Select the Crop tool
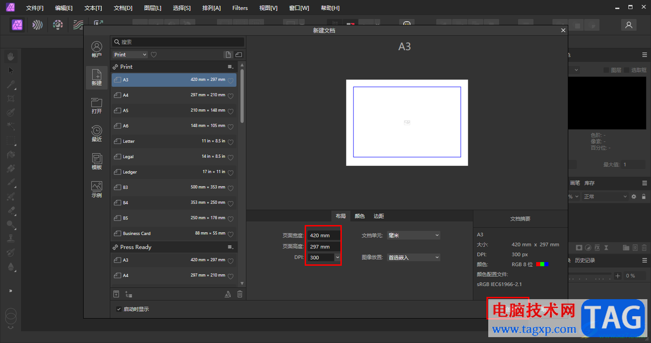The height and width of the screenshot is (343, 651). click(11, 99)
